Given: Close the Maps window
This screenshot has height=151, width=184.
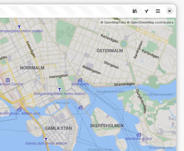Looking at the screenshot, I should (x=170, y=11).
